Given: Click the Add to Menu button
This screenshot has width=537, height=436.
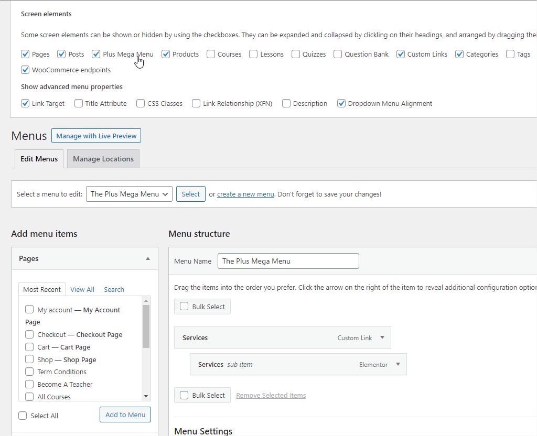Looking at the screenshot, I should coord(125,415).
